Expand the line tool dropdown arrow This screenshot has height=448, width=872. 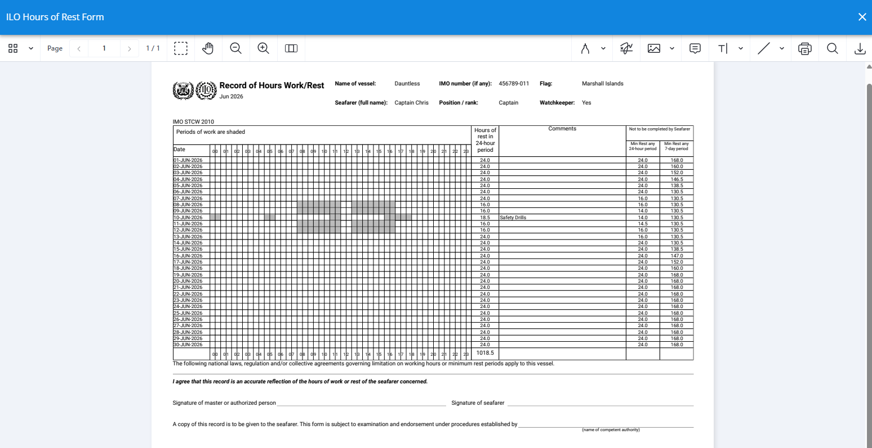pos(782,48)
